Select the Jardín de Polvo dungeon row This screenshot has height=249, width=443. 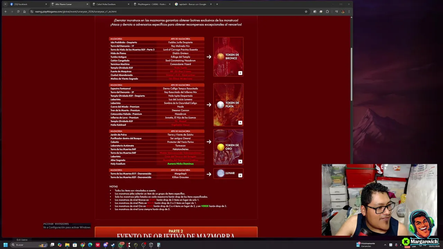[x=157, y=135]
